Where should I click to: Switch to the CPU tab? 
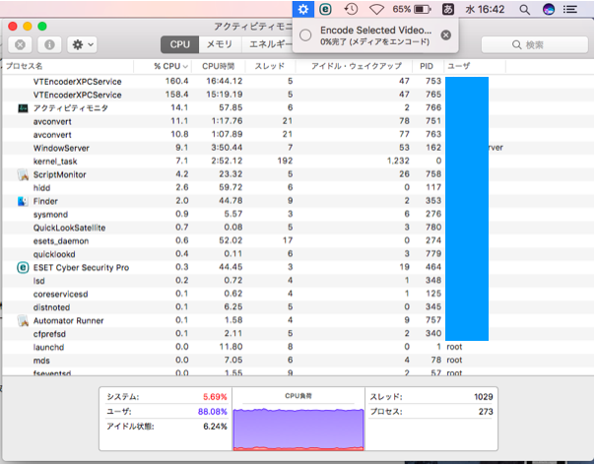click(179, 45)
